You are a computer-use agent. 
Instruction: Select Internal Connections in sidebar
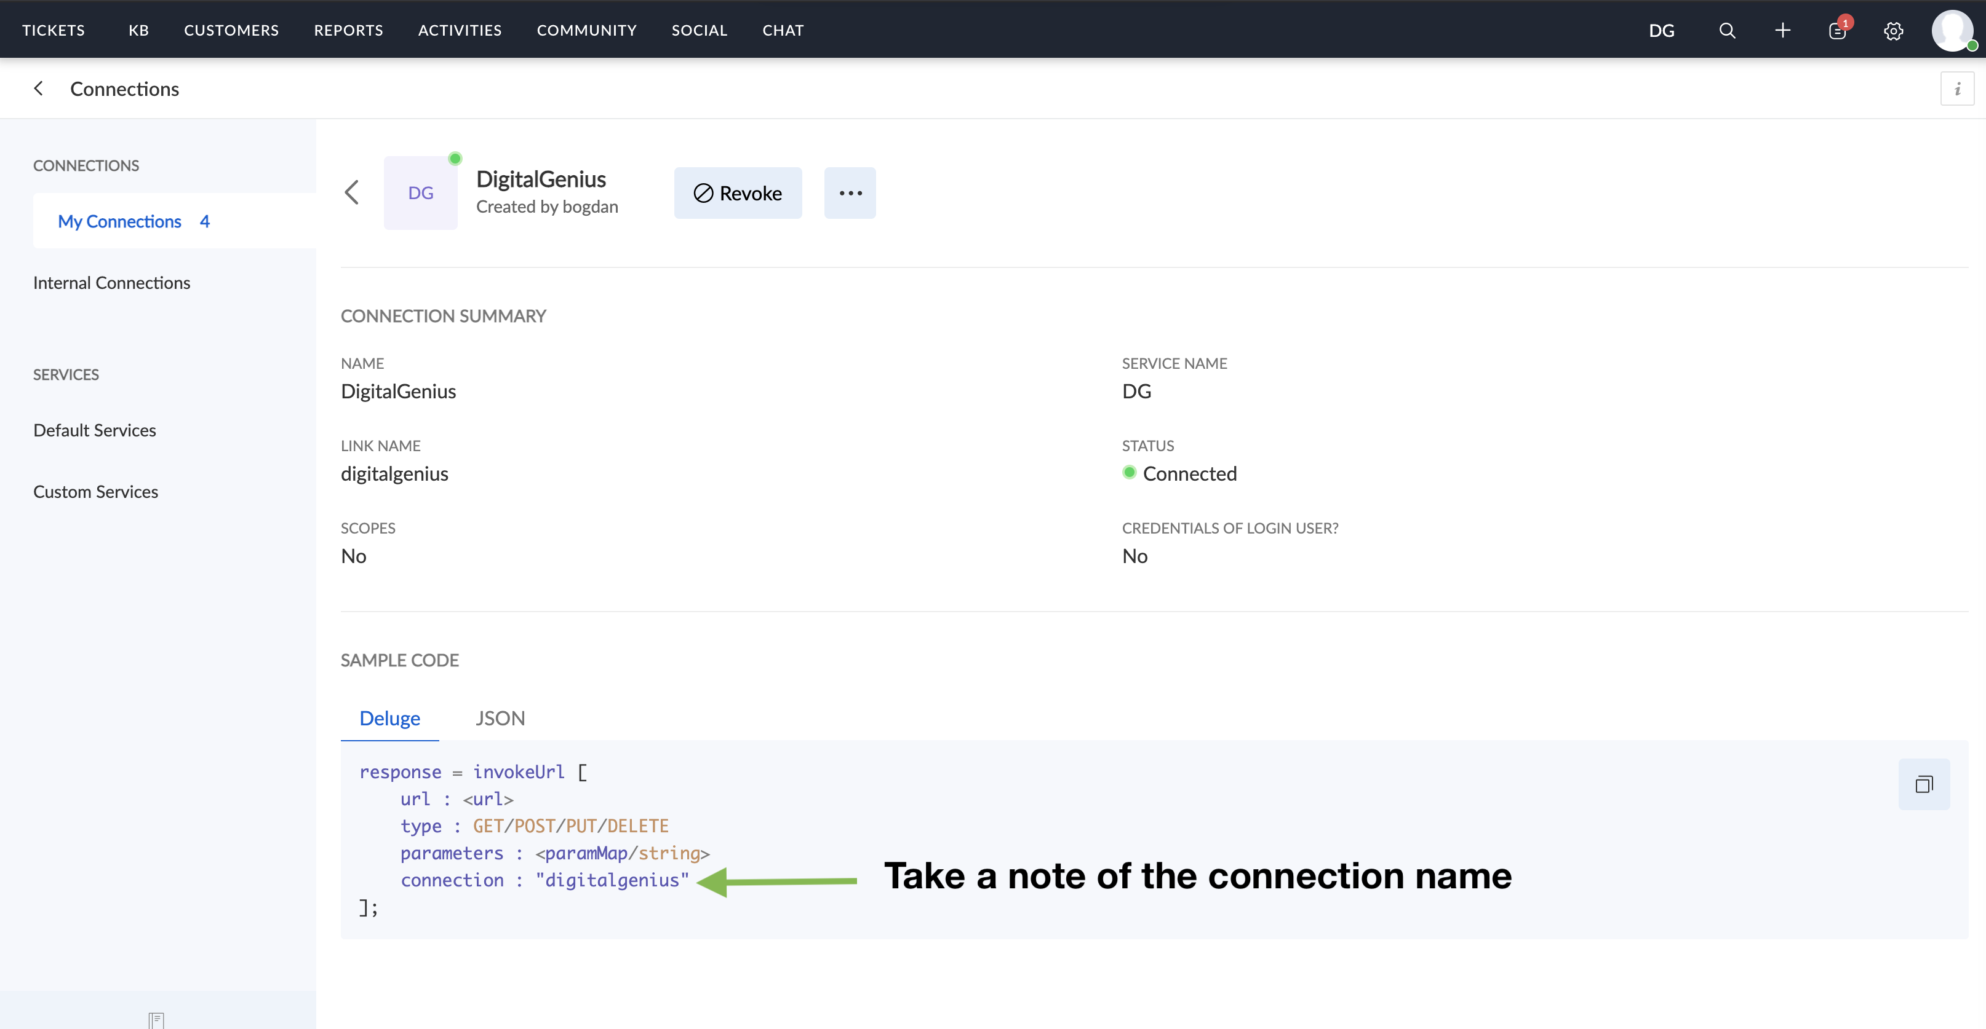112,283
